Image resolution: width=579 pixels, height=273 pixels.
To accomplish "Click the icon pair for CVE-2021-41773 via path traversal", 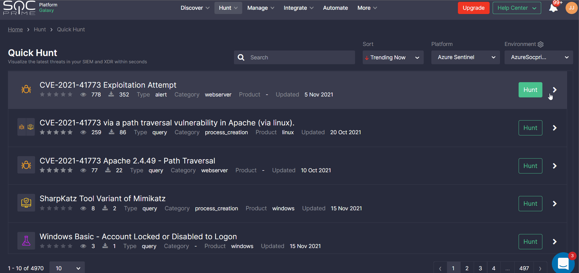I will coord(26,127).
